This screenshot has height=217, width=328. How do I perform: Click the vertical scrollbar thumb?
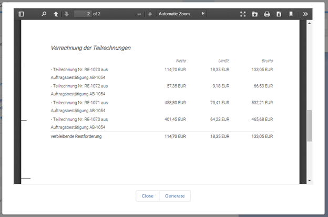[x=310, y=125]
